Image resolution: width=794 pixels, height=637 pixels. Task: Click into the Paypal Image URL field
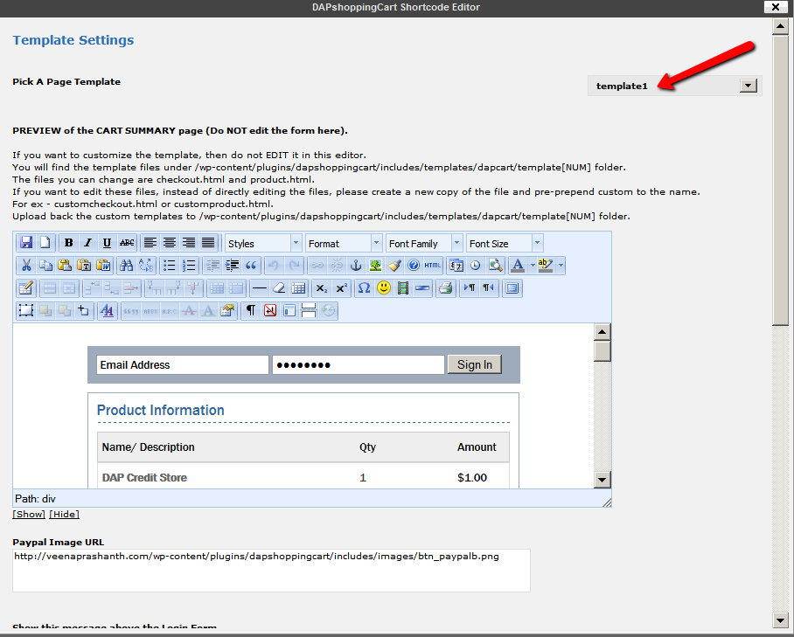point(271,570)
